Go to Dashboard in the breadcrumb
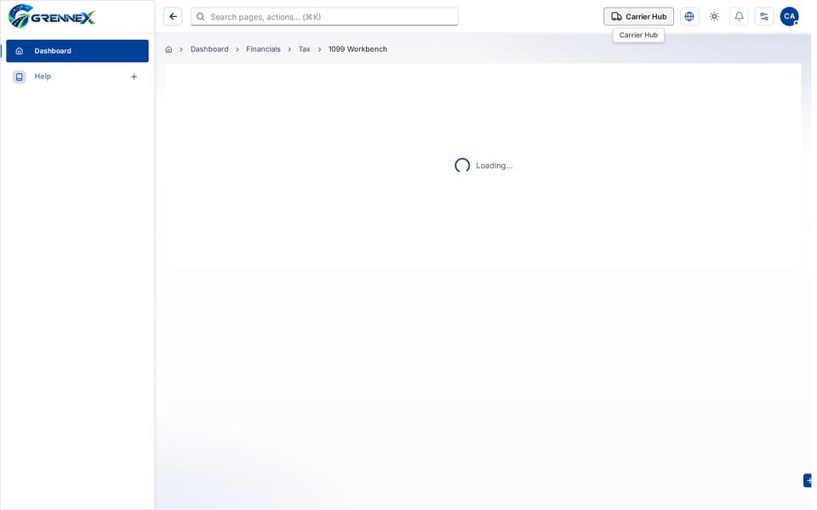Screen dimensions: 817x510 pos(209,49)
